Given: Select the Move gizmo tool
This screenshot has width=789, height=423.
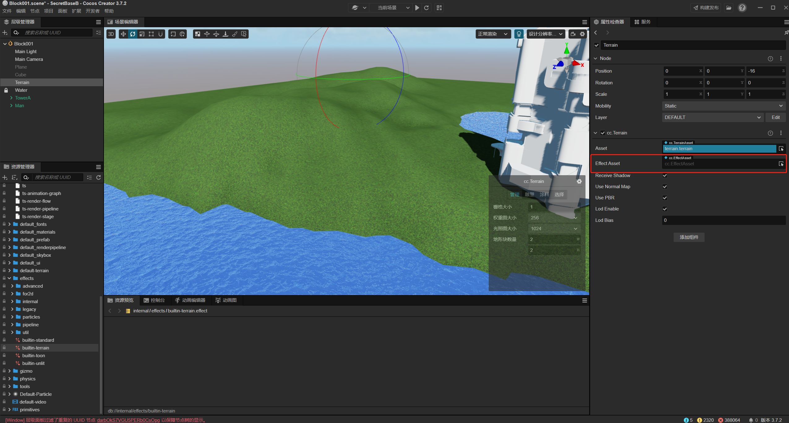Looking at the screenshot, I should click(123, 34).
